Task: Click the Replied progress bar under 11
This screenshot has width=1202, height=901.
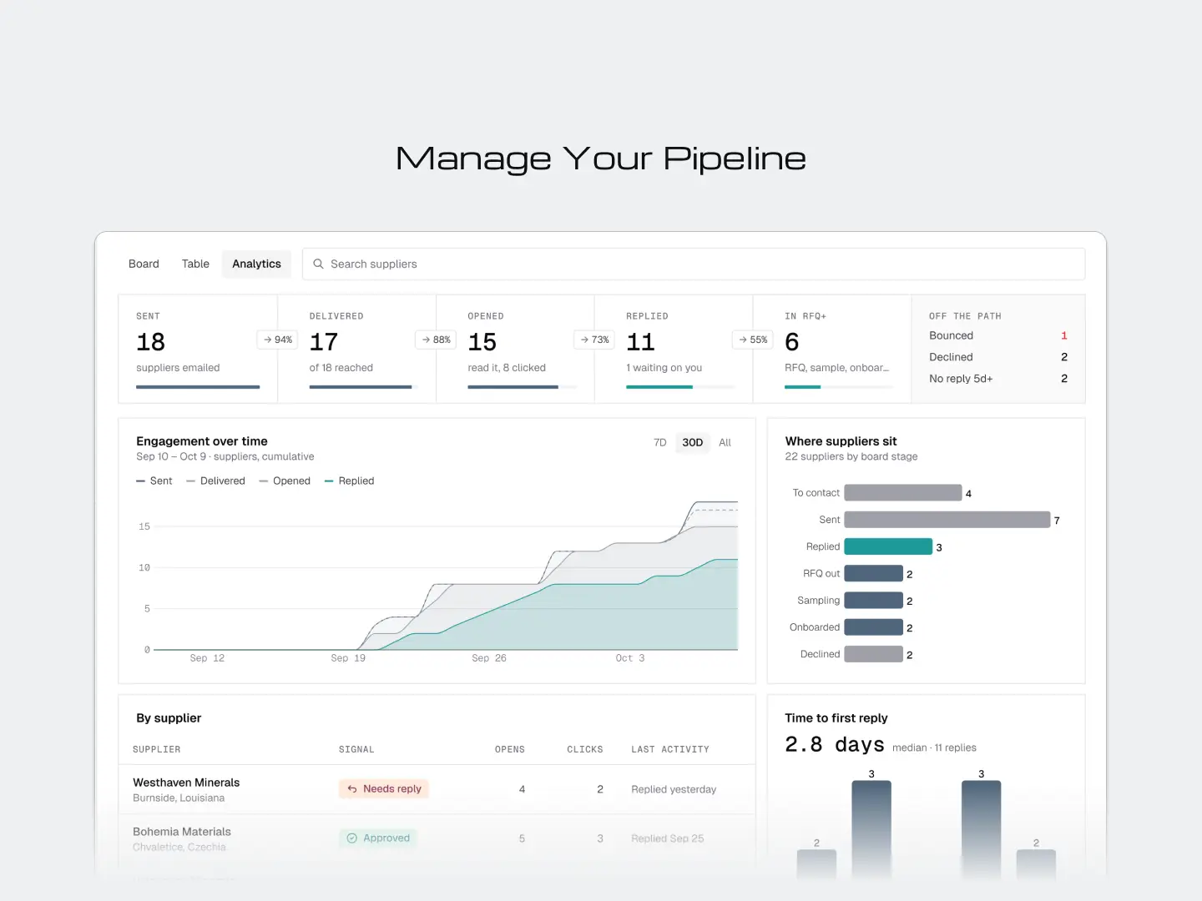Action: [680, 387]
